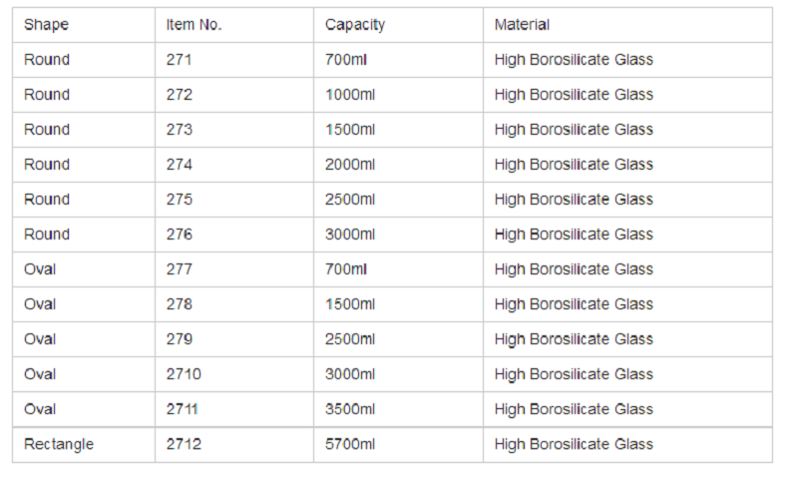Select item number 277 cell
The height and width of the screenshot is (490, 798).
(x=180, y=269)
